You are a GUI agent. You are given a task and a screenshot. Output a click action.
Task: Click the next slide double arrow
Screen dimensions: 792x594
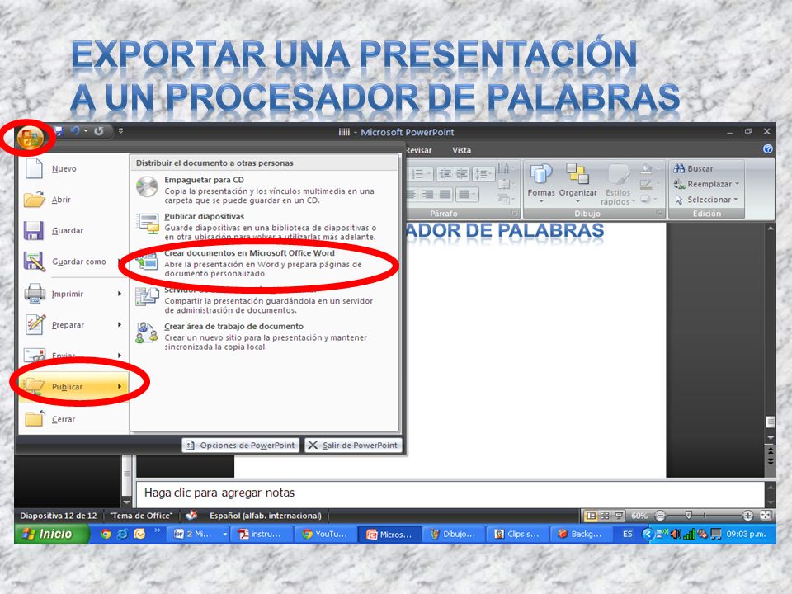pyautogui.click(x=771, y=461)
